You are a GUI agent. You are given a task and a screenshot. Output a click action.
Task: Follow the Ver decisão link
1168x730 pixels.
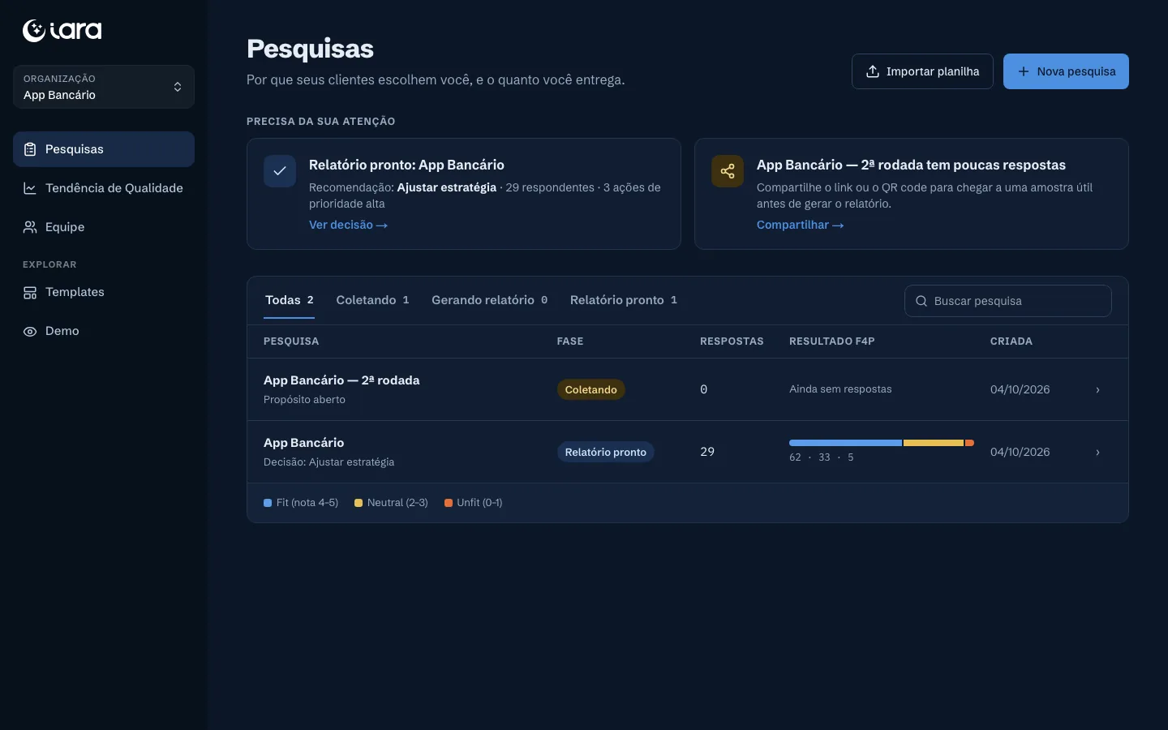(x=349, y=225)
